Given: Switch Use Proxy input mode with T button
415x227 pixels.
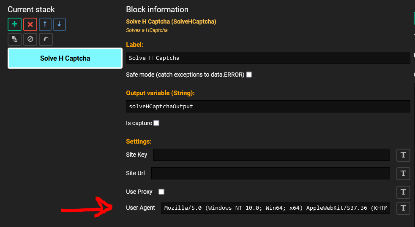Looking at the screenshot, I should point(403,192).
